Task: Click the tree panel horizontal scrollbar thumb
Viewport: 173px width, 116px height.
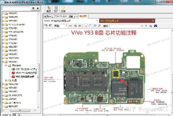Action: point(20,110)
